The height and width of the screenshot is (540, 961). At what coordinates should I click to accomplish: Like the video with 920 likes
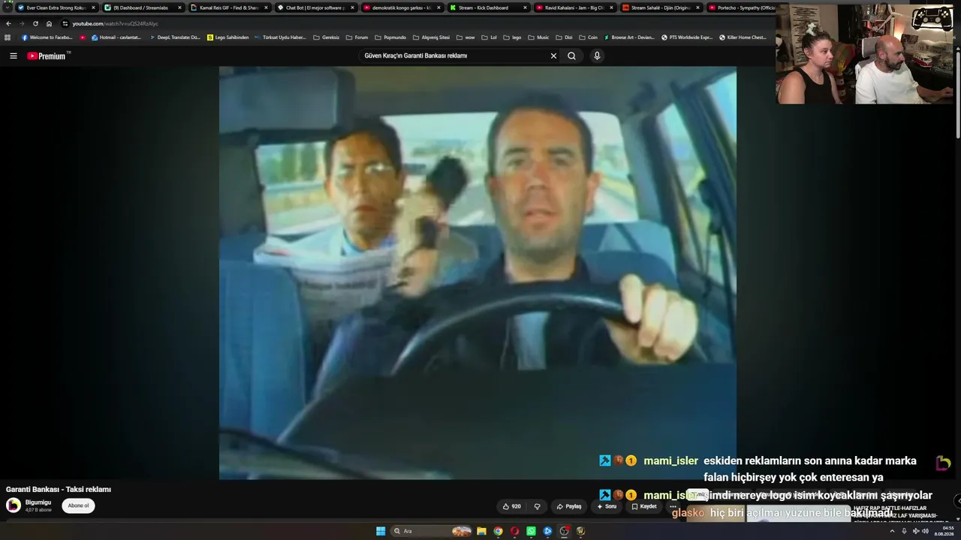(512, 506)
